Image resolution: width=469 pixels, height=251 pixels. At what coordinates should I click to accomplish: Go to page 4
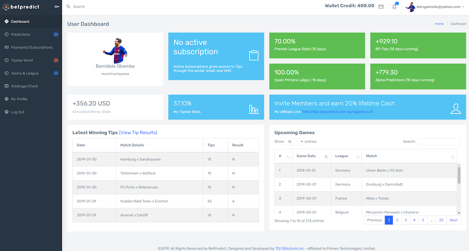tap(414, 220)
